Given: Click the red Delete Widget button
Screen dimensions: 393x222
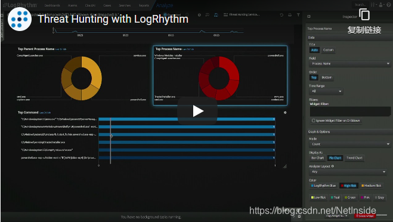Looking at the screenshot, I should pyautogui.click(x=365, y=215).
